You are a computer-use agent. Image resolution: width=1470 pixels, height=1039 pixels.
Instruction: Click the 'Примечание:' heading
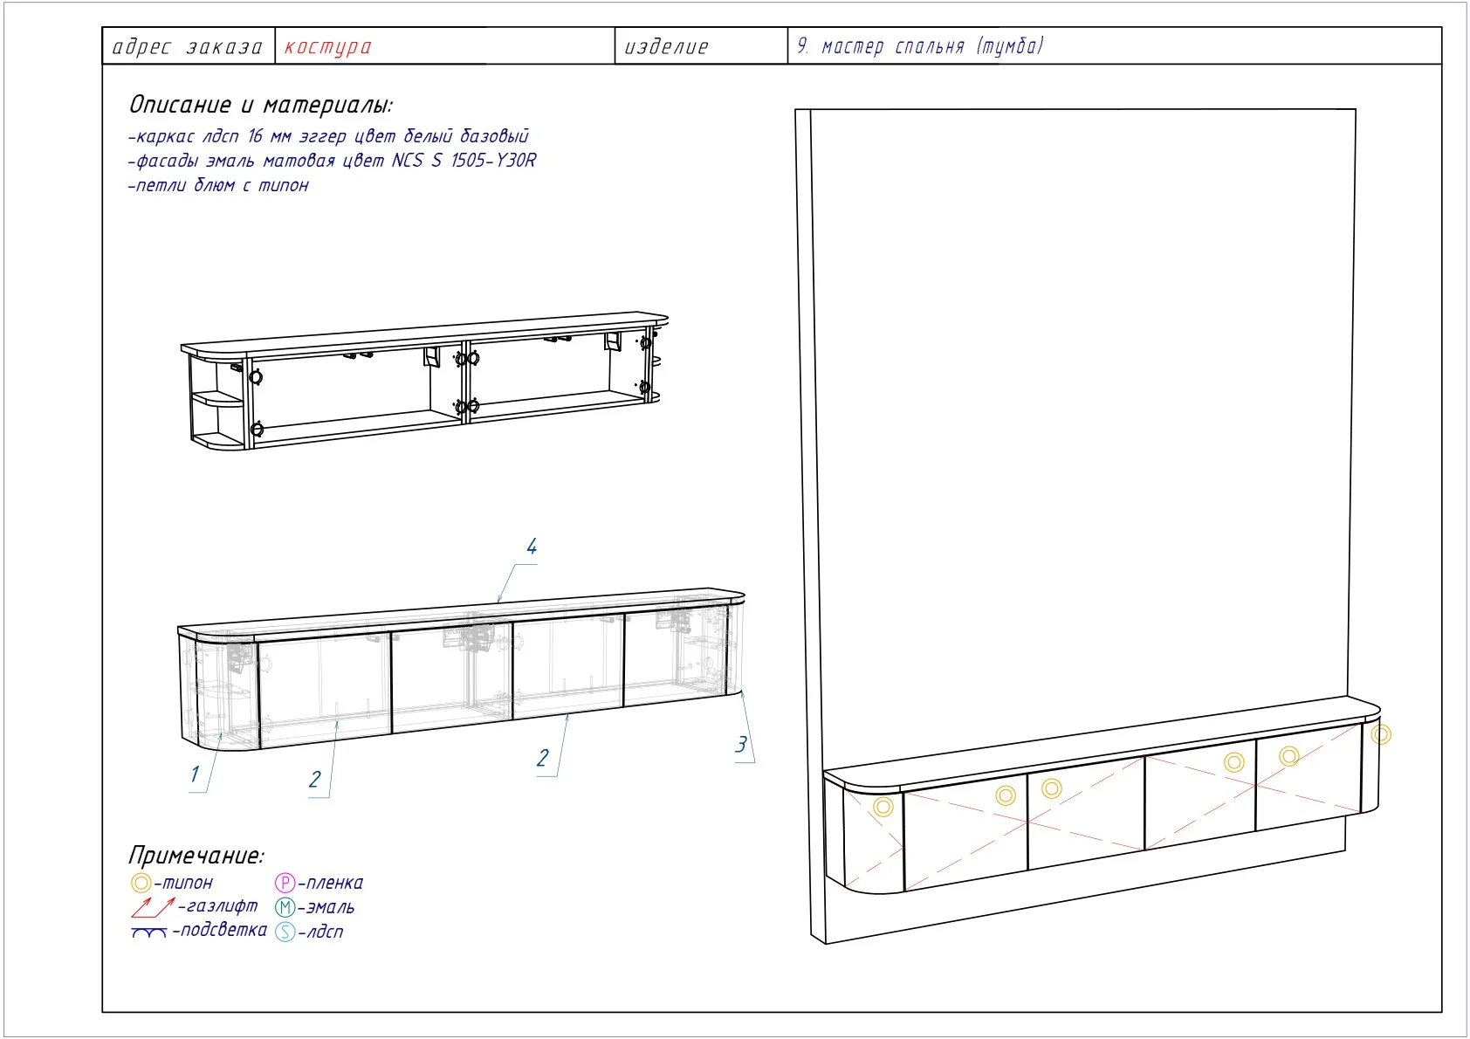point(196,855)
